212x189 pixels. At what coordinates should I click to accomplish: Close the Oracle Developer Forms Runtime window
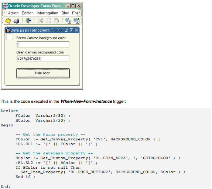[x=79, y=6]
